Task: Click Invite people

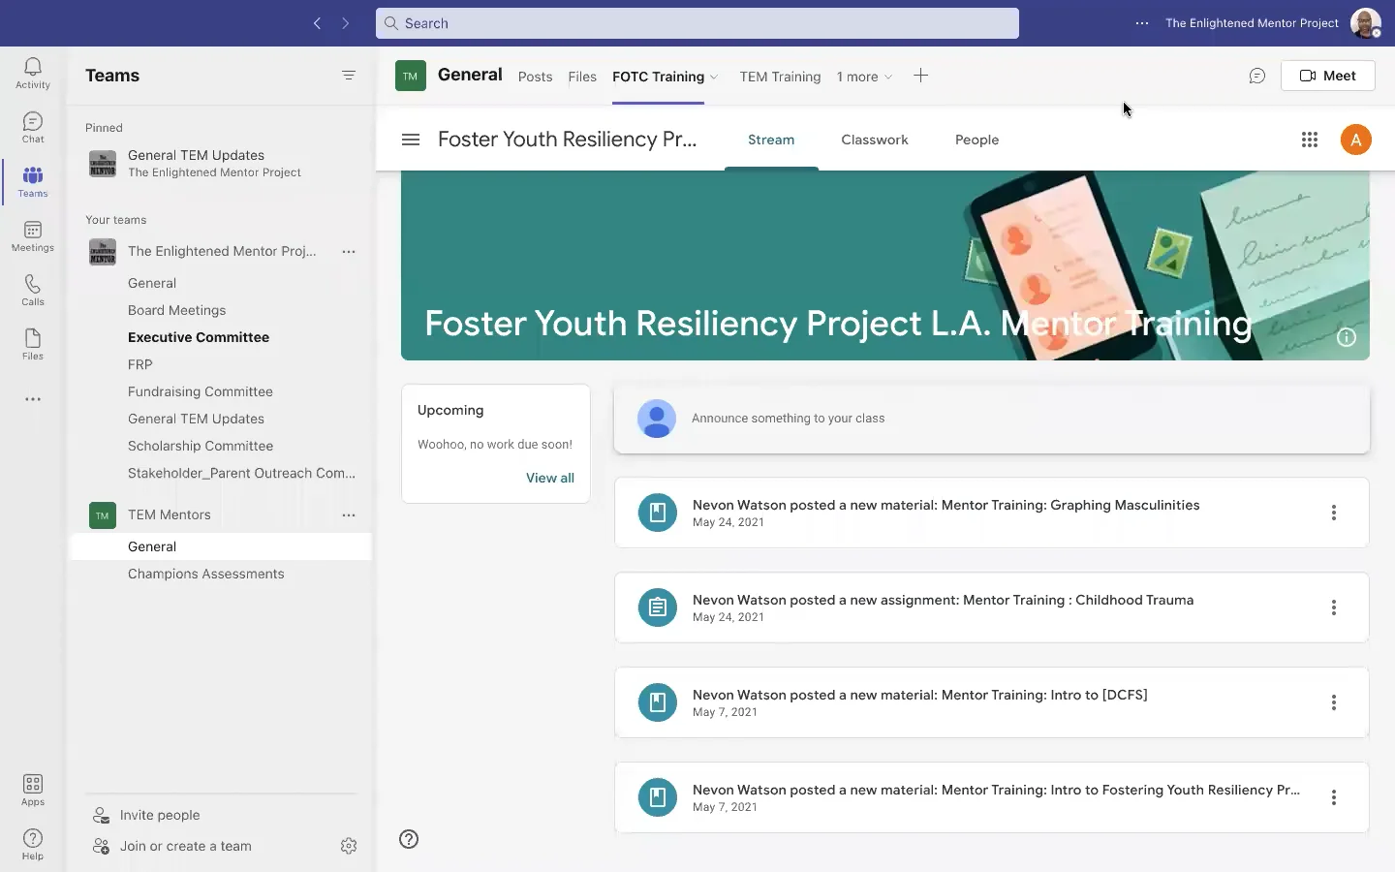Action: 160,815
